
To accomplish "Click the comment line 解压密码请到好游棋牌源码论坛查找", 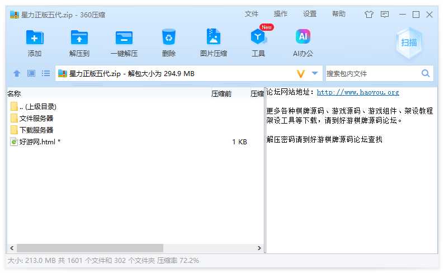I will pyautogui.click(x=324, y=139).
